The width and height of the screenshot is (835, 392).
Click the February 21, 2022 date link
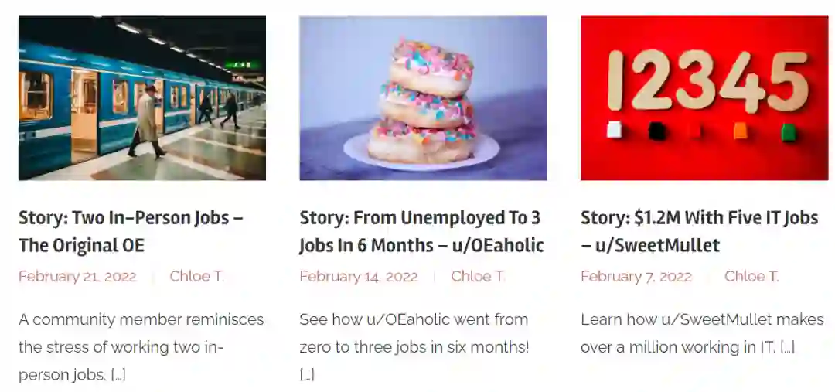pyautogui.click(x=77, y=277)
